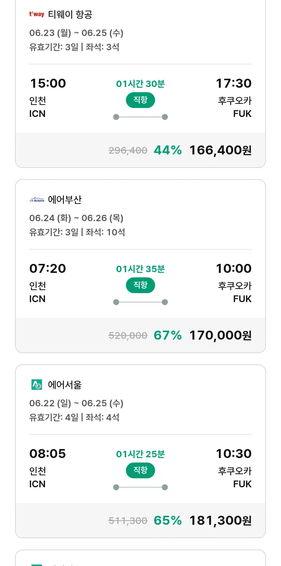Select the 181,300원 Air Seoul fare
The height and width of the screenshot is (566, 281).
pyautogui.click(x=220, y=521)
